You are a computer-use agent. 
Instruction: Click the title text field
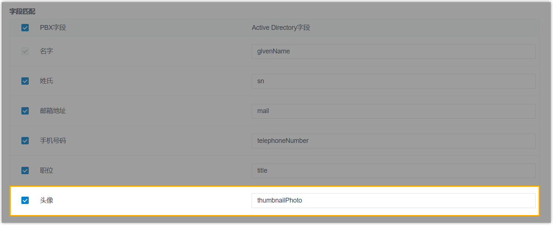[x=393, y=171]
